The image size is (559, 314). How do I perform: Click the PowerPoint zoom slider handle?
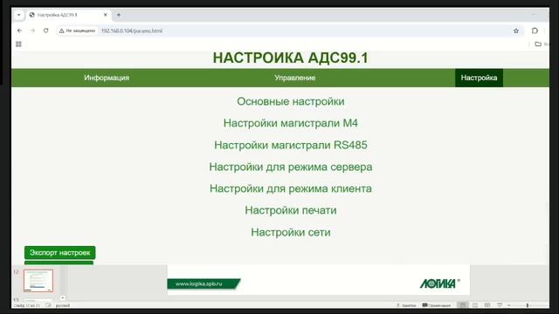pyautogui.click(x=528, y=305)
